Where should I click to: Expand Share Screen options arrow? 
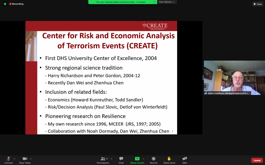pos(143,159)
